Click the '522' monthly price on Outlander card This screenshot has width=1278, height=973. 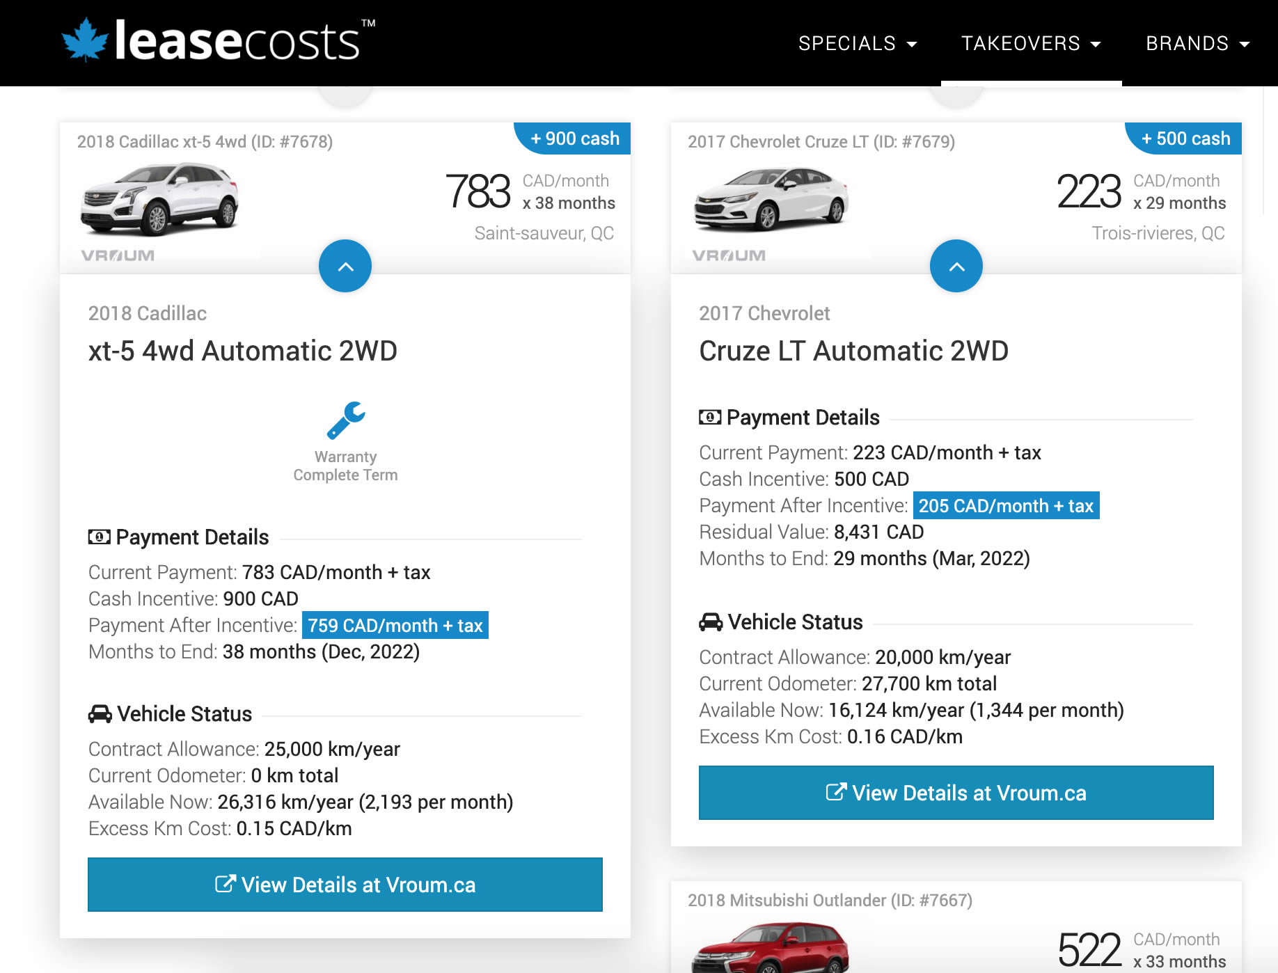point(1089,950)
